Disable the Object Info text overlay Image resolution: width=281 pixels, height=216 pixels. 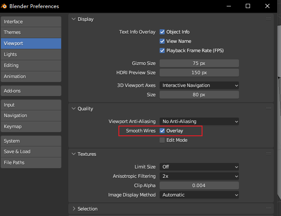coord(162,32)
